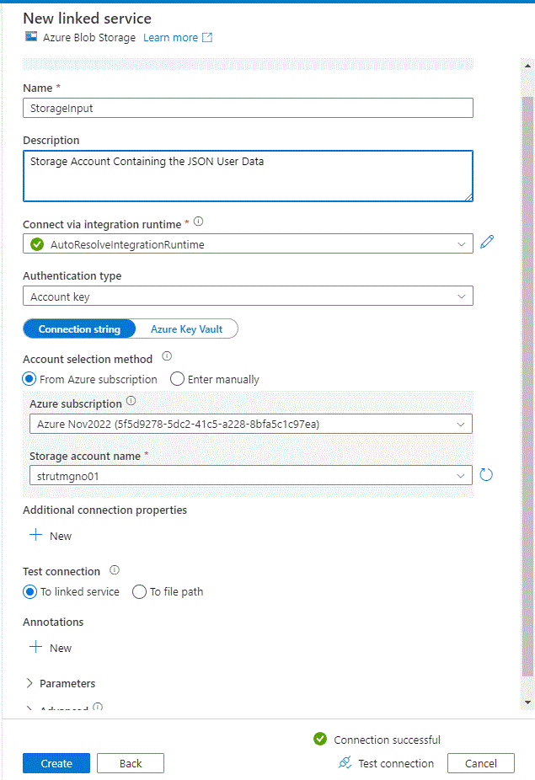
Task: Click plus icon under Additional connection properties
Action: [36, 535]
